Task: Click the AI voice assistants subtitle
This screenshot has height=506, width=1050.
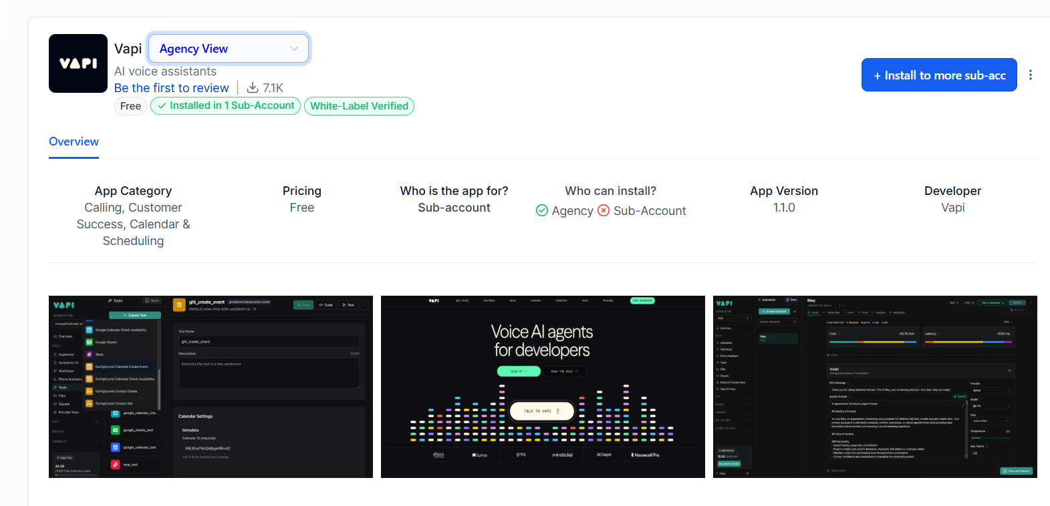Action: tap(165, 71)
